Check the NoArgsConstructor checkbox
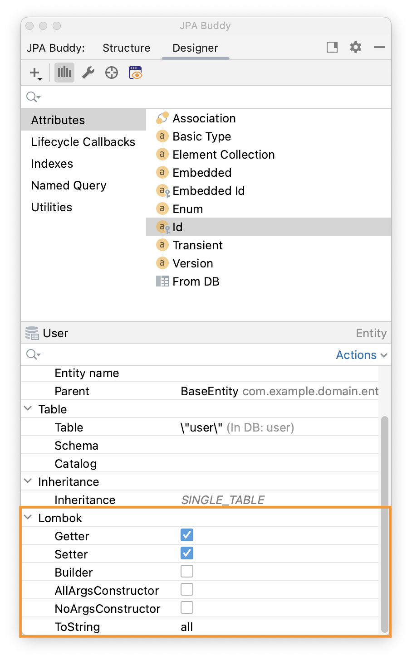The width and height of the screenshot is (412, 660). 186,607
